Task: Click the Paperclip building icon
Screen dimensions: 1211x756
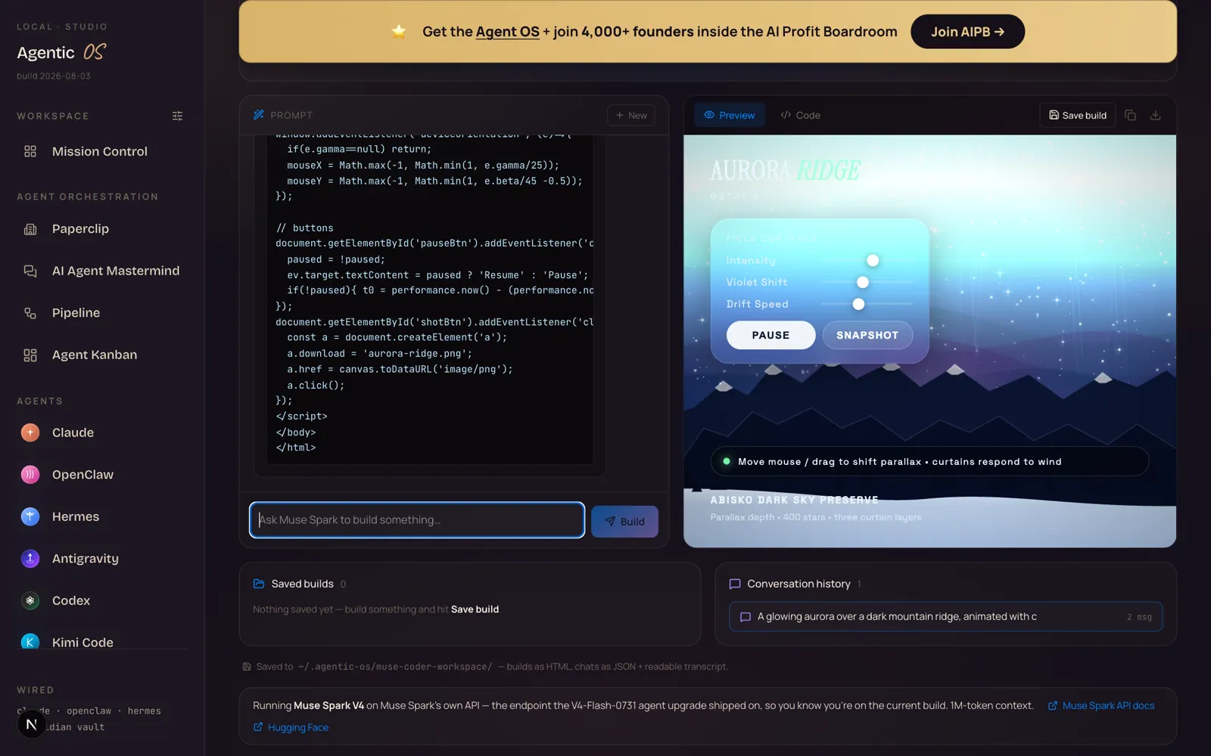Action: pyautogui.click(x=30, y=229)
